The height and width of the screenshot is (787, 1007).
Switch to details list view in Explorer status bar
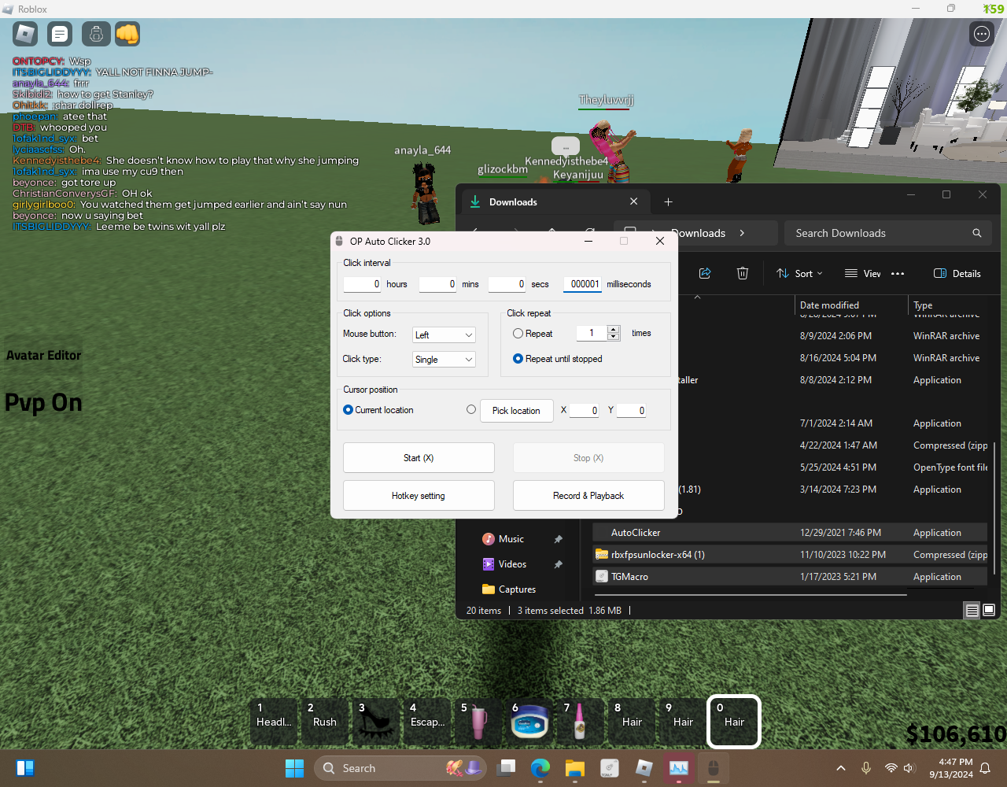[x=972, y=610]
